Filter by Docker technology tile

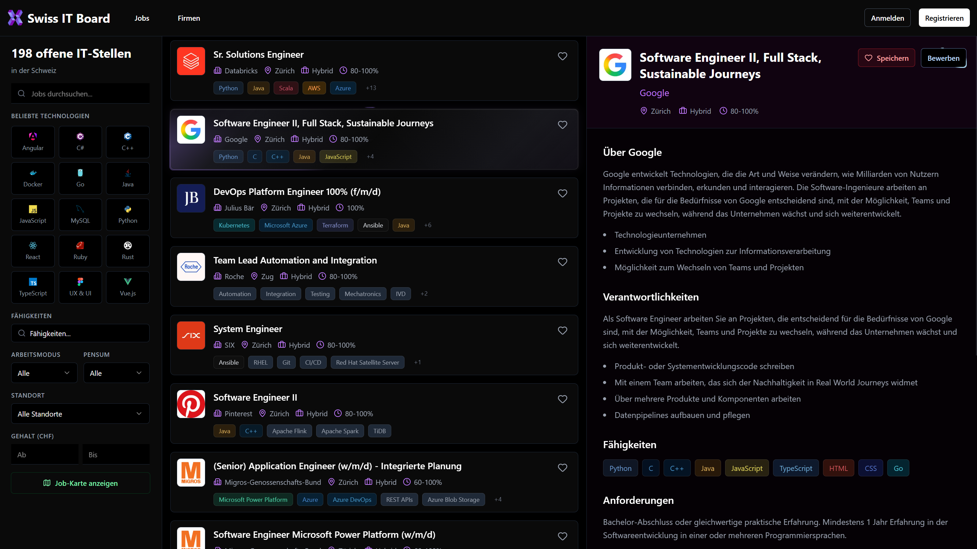[x=33, y=178]
